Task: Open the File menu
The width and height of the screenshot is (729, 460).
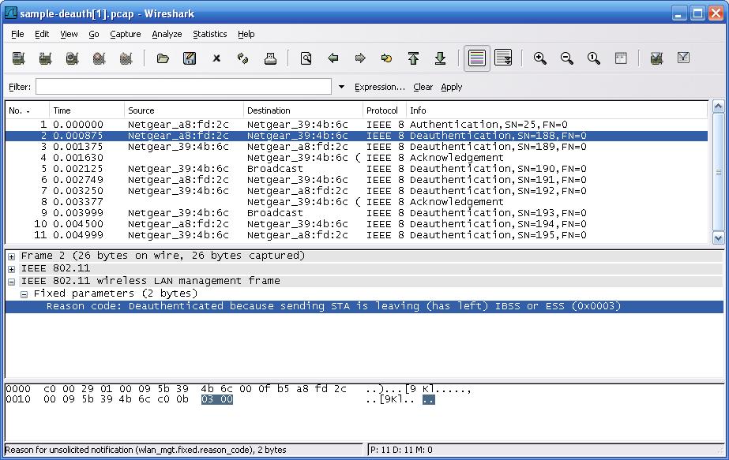Action: pyautogui.click(x=17, y=34)
